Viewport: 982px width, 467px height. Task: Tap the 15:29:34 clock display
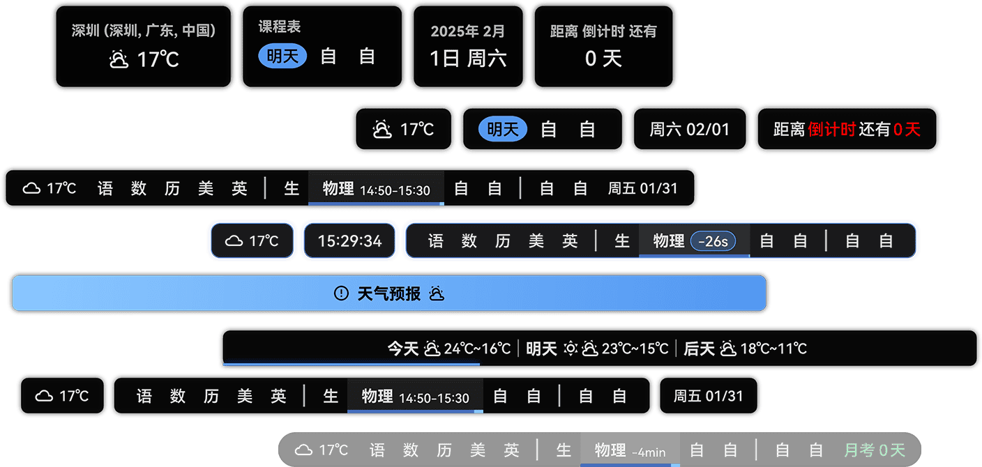349,240
